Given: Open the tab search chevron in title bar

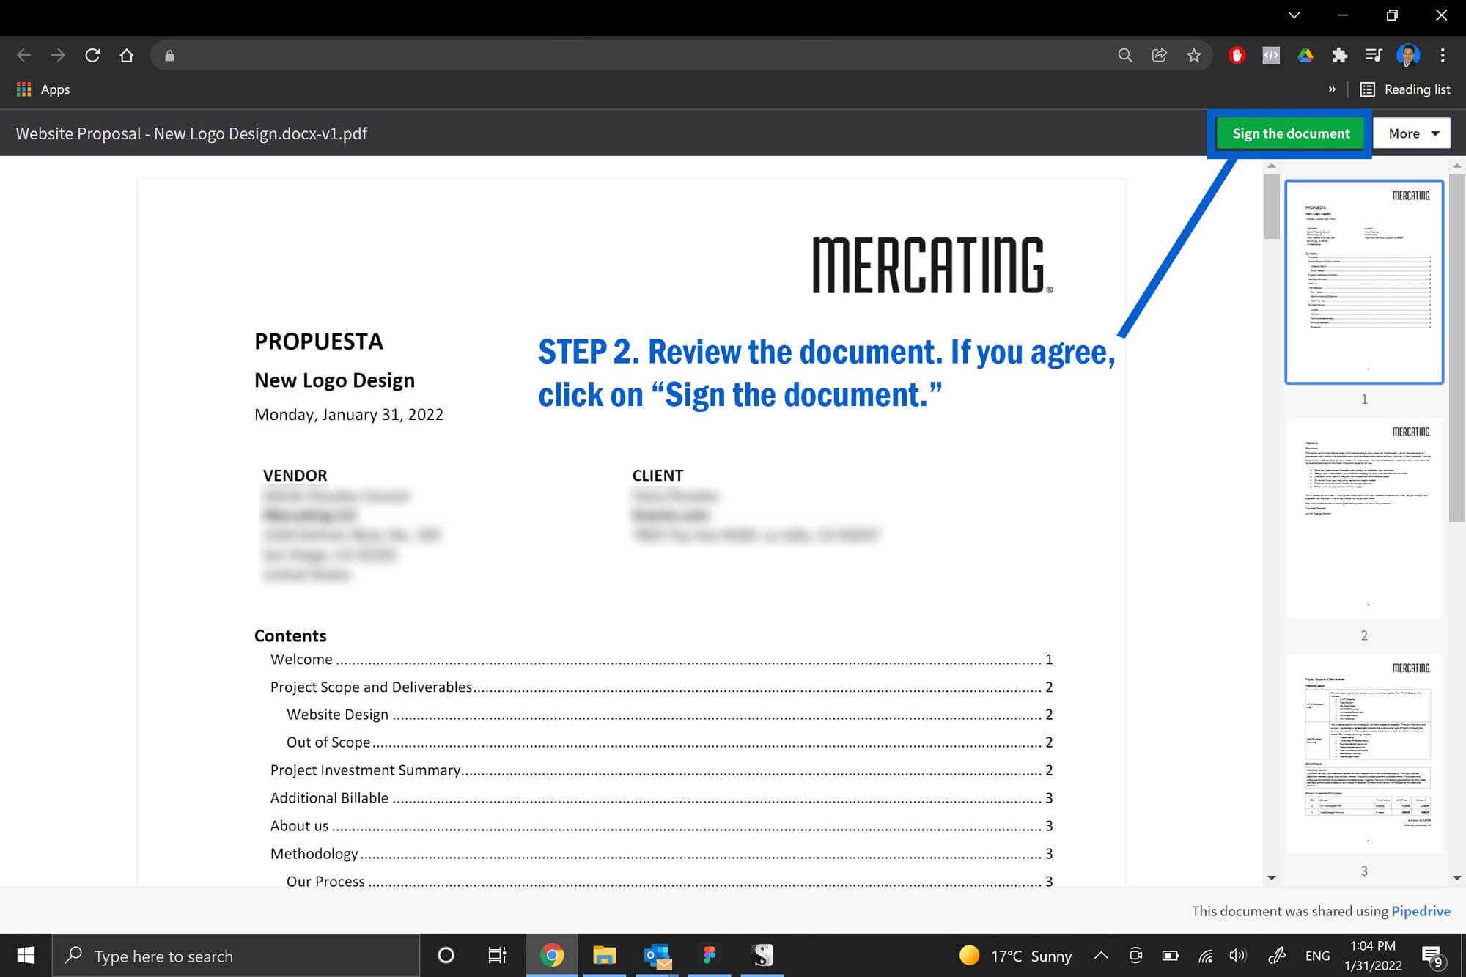Looking at the screenshot, I should (x=1294, y=15).
